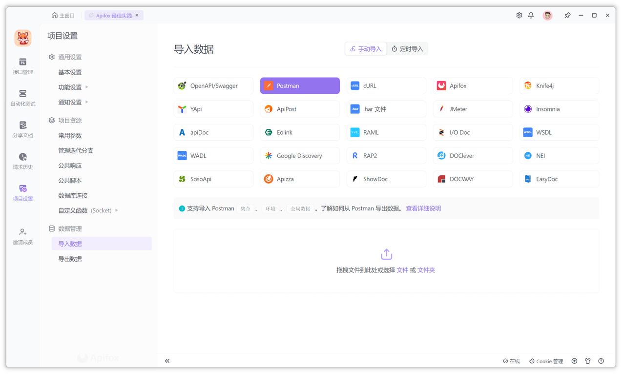Open 请求历史 sidebar section
This screenshot has height=374, width=625.
(22, 162)
